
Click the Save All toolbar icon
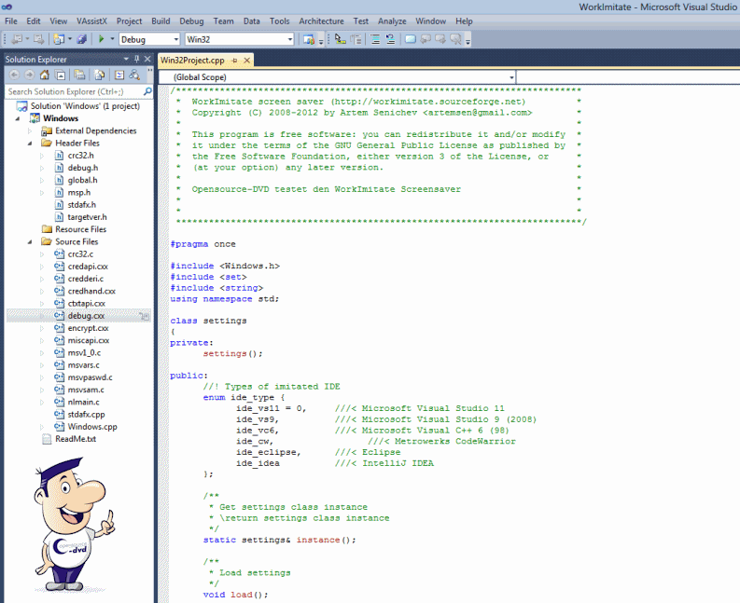coord(81,39)
